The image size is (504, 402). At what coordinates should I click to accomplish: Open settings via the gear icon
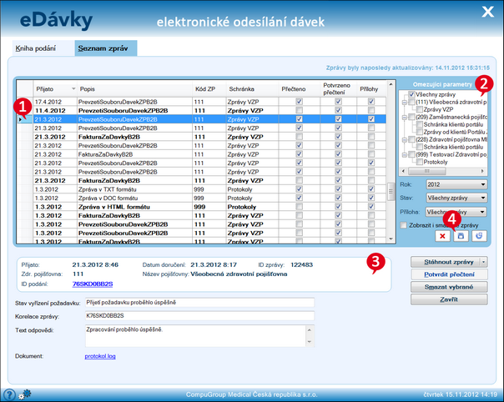coord(24,394)
